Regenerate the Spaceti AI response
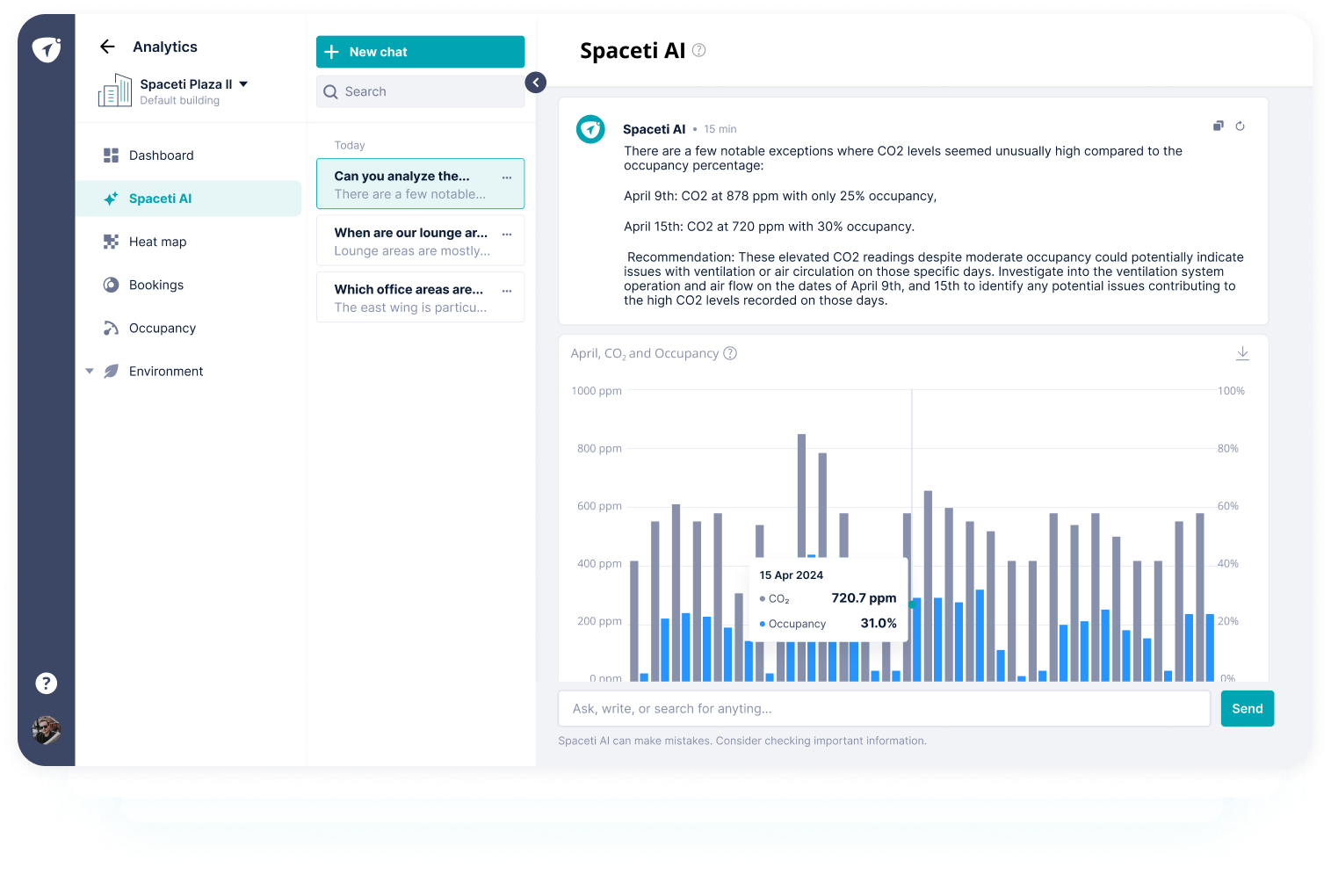This screenshot has height=875, width=1331. click(1241, 126)
